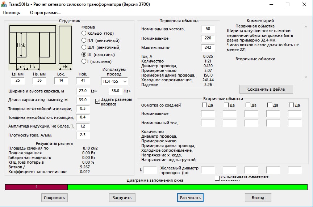Click the dark red winding 1 fill segment
The width and height of the screenshot is (313, 207).
[x=36, y=187]
